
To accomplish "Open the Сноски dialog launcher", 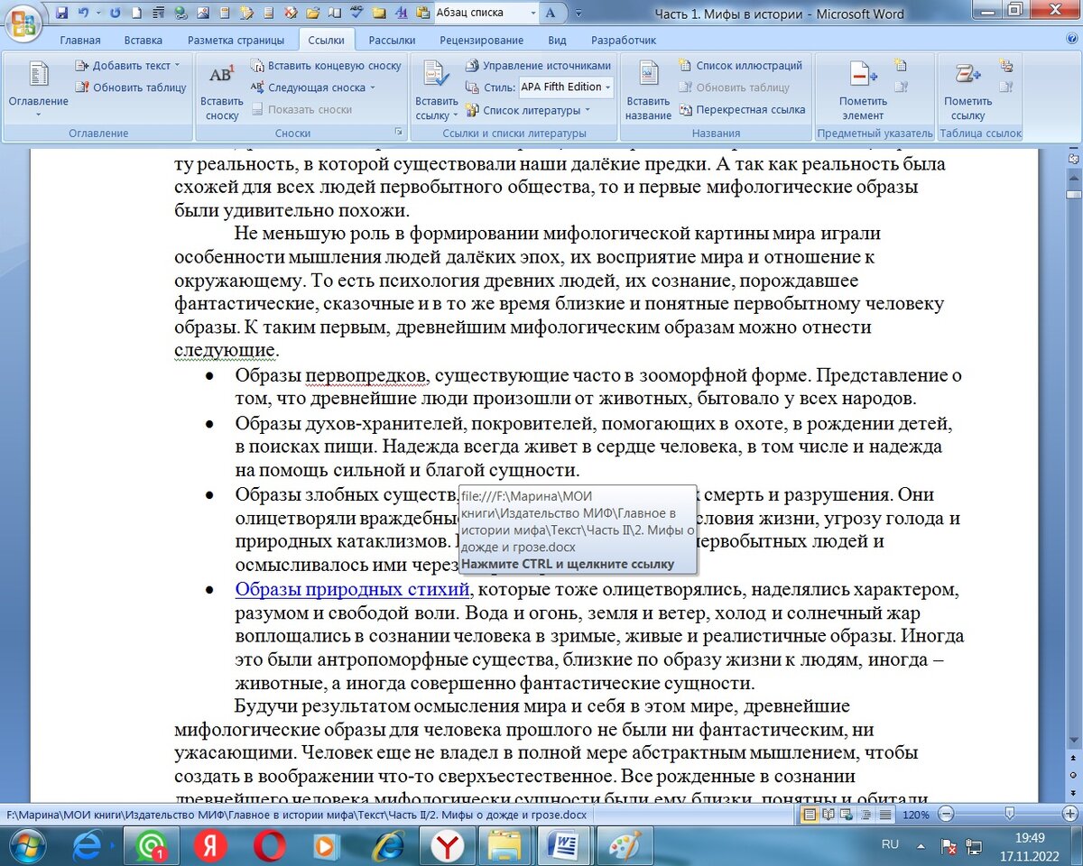I will 399,132.
